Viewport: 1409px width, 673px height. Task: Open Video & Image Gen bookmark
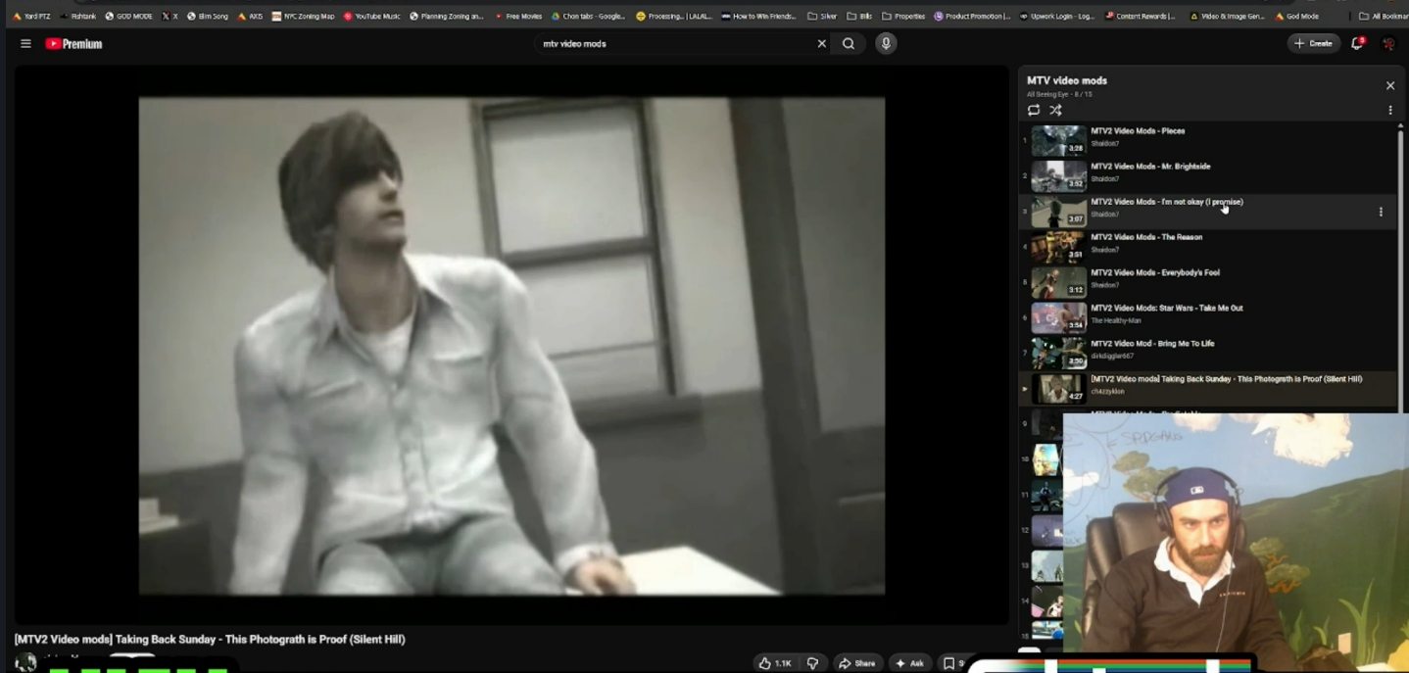click(1227, 16)
